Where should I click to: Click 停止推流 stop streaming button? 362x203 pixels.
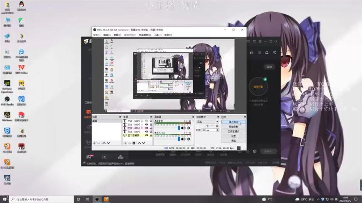[233, 122]
